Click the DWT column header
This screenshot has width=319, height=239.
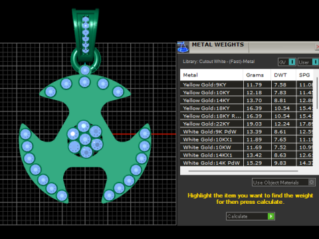[283, 75]
